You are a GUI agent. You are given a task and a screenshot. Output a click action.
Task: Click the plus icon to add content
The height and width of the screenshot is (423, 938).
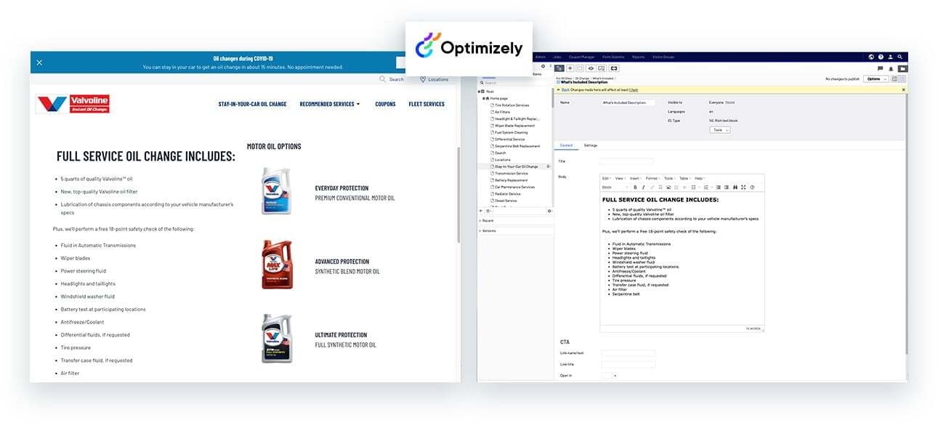click(570, 68)
